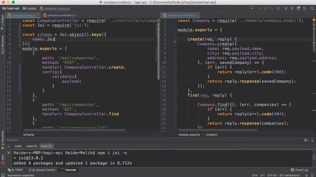The image size is (316, 177).
Task: Click the Run (play) toolbar icon
Action: coord(260,8)
